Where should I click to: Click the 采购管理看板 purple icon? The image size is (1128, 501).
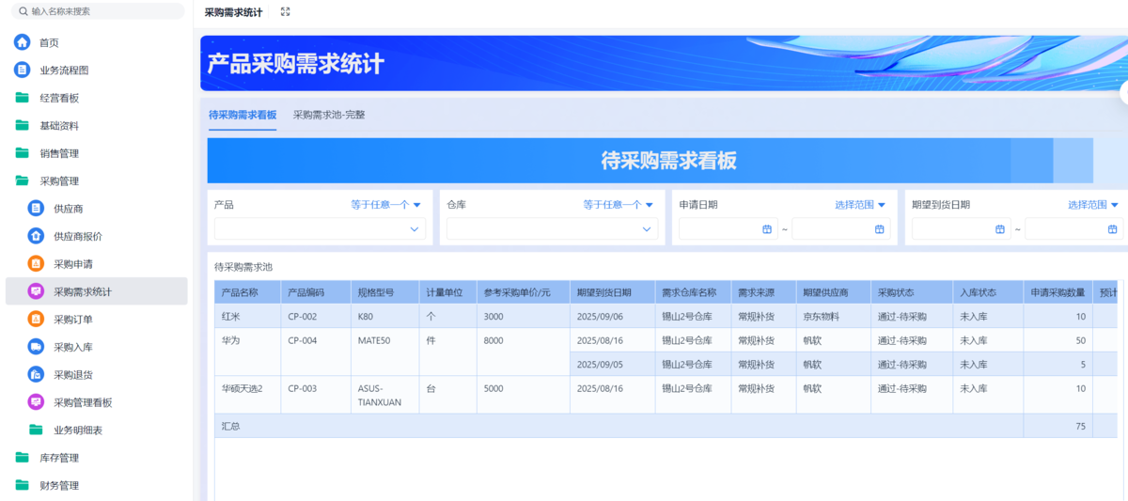coord(36,402)
